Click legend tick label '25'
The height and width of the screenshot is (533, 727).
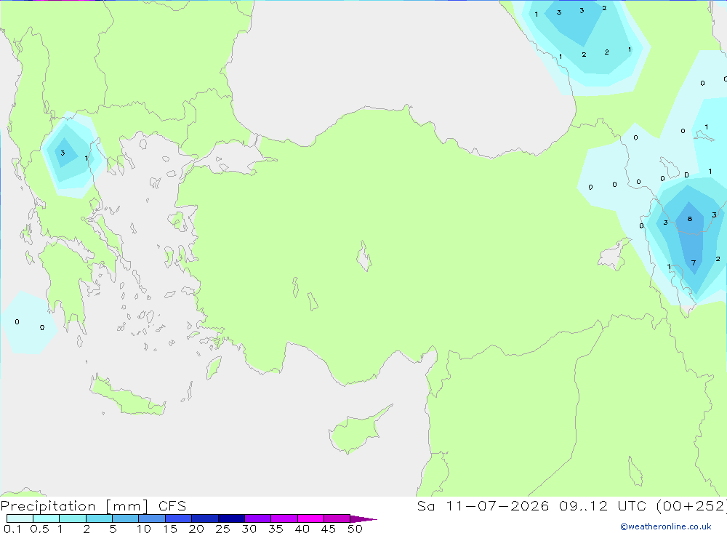pos(222,529)
